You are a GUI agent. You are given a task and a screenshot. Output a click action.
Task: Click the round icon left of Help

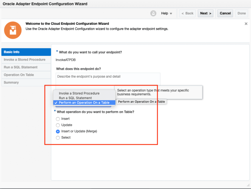point(153,13)
